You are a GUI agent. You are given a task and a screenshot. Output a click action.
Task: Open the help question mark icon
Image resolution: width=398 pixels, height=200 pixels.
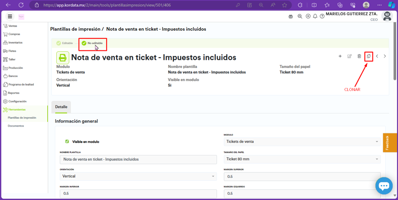[x=322, y=16]
